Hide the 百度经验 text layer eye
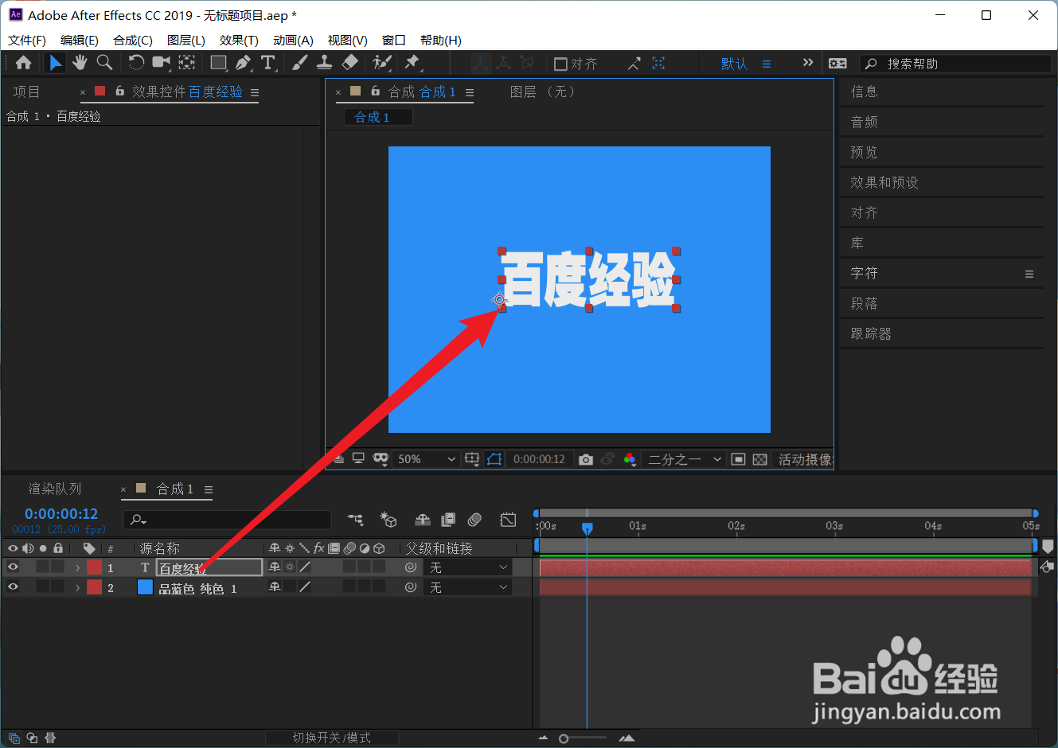The width and height of the screenshot is (1058, 748). tap(13, 567)
